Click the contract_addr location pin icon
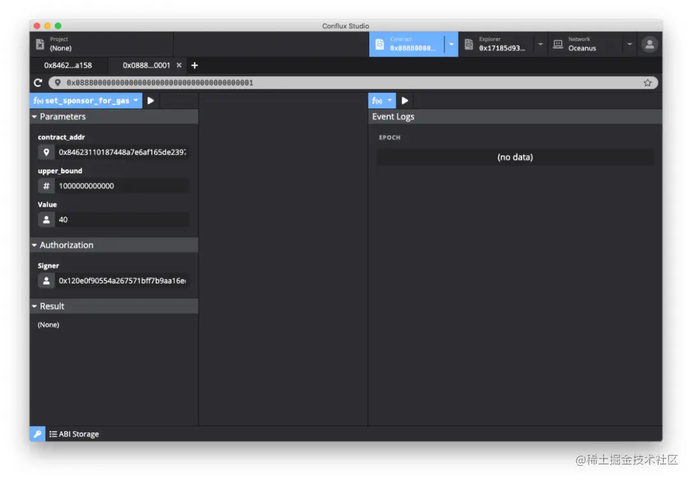 pos(46,152)
